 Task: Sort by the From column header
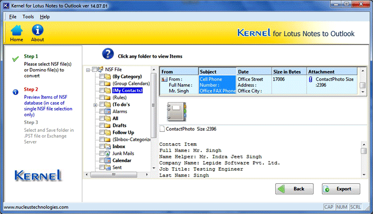click(179, 71)
